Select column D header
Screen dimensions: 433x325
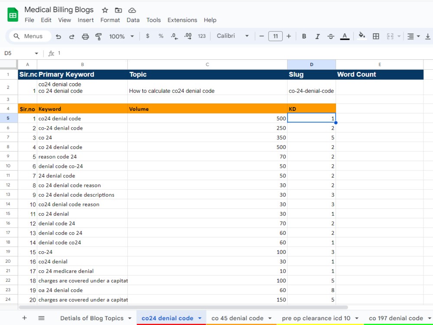[311, 65]
